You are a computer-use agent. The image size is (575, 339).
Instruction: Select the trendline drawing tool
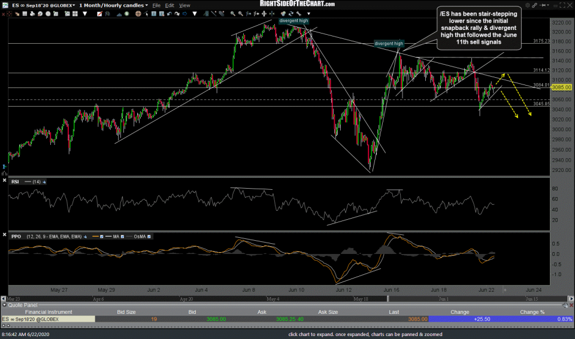pyautogui.click(x=214, y=14)
